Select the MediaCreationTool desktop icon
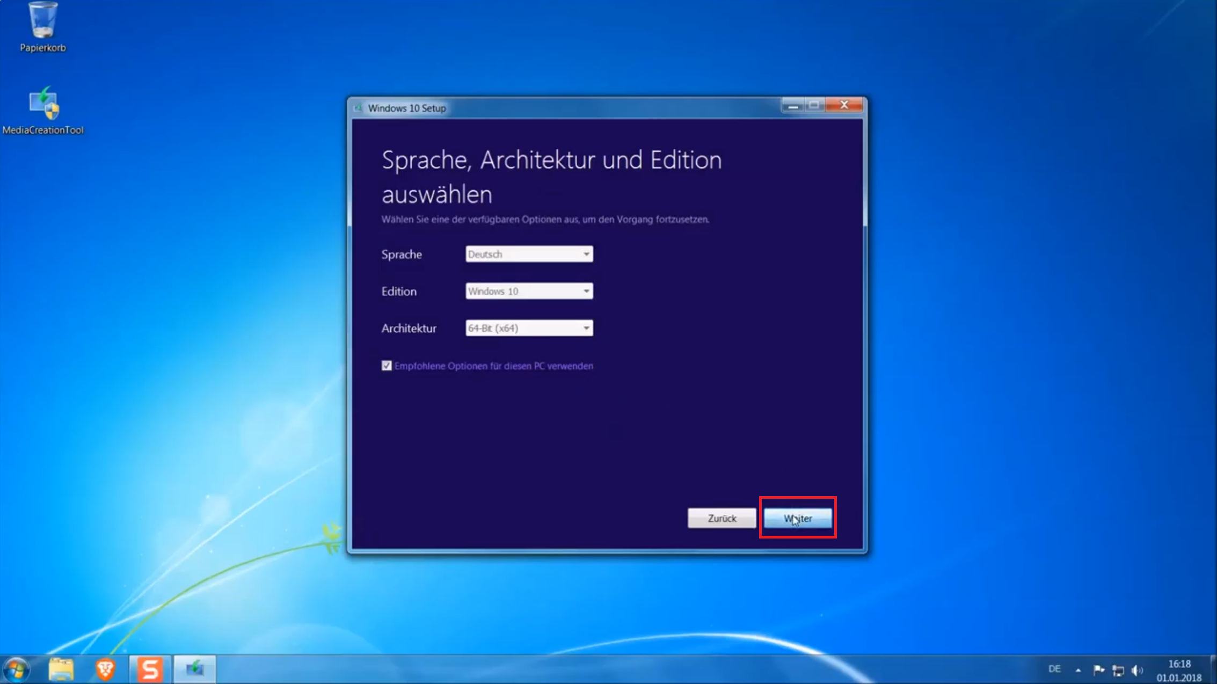The height and width of the screenshot is (684, 1217). click(x=43, y=111)
